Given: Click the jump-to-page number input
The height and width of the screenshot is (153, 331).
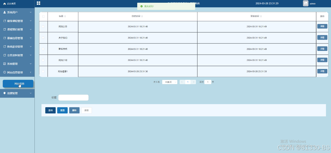Looking at the screenshot, I should (208, 82).
